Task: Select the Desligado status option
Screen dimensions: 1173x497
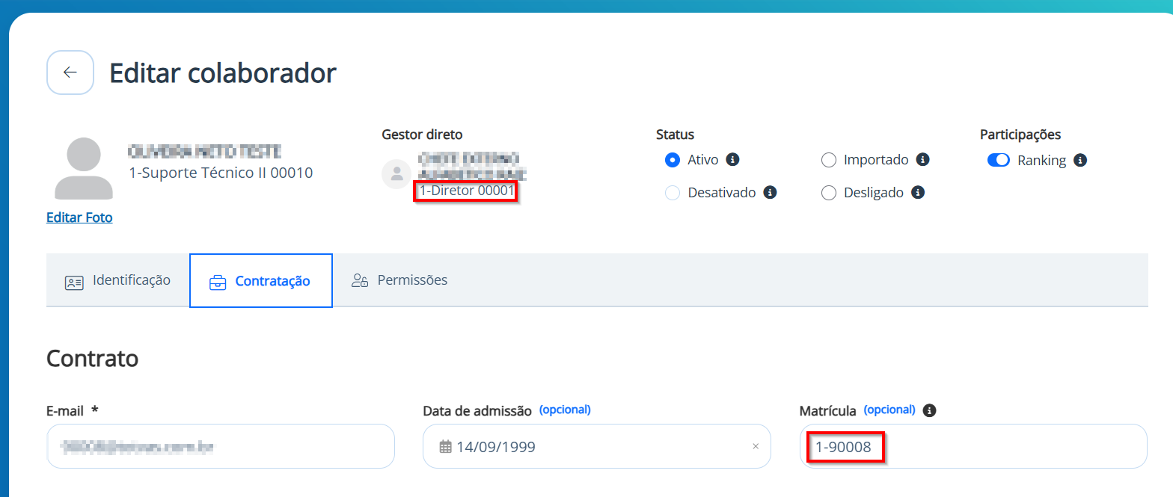Action: 828,193
